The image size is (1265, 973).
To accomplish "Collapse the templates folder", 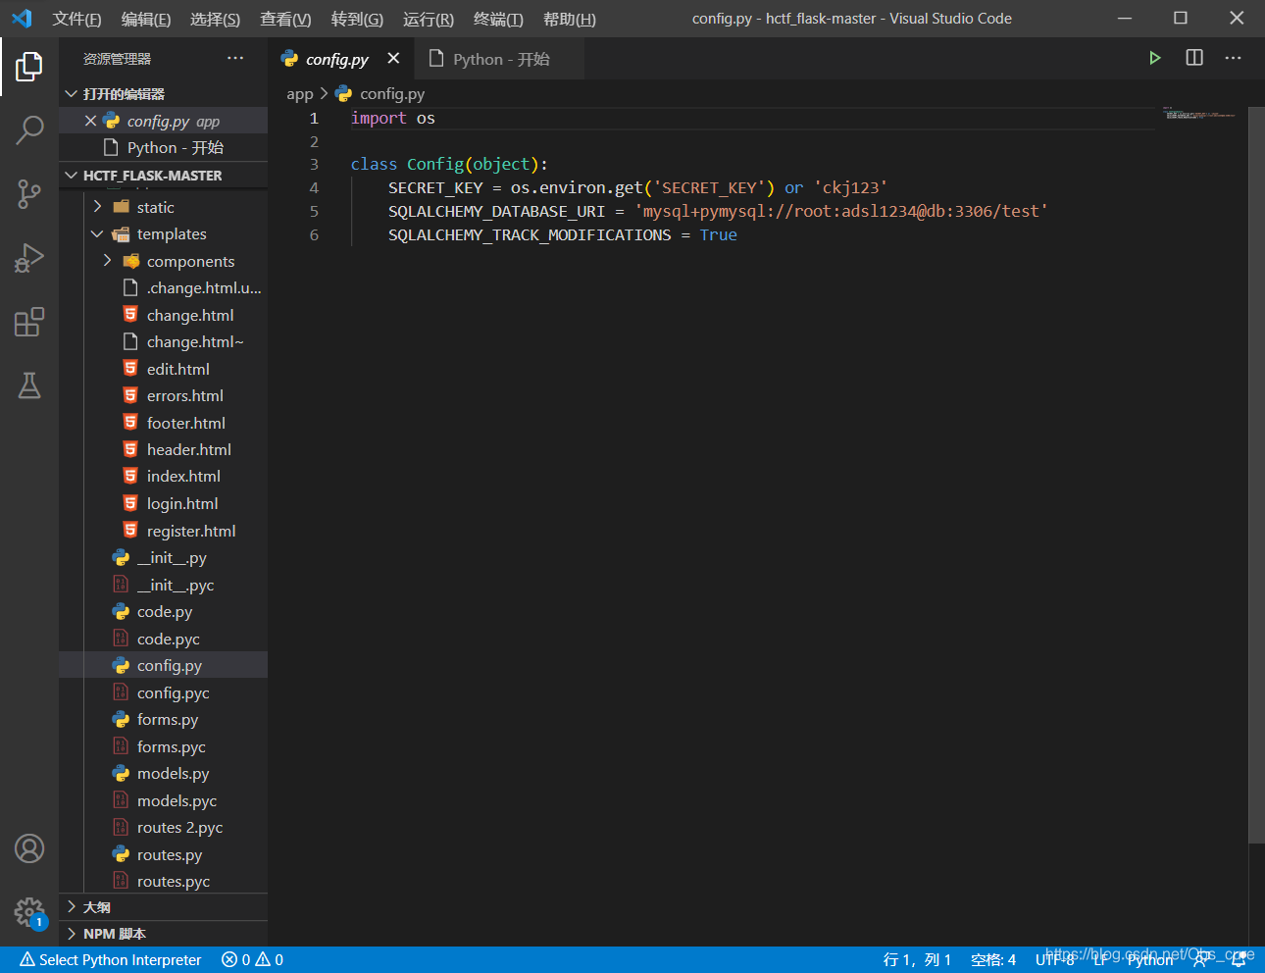I will [171, 234].
